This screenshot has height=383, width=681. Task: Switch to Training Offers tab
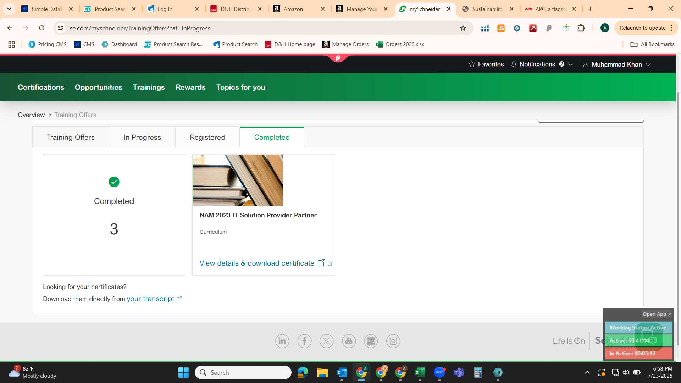point(71,137)
